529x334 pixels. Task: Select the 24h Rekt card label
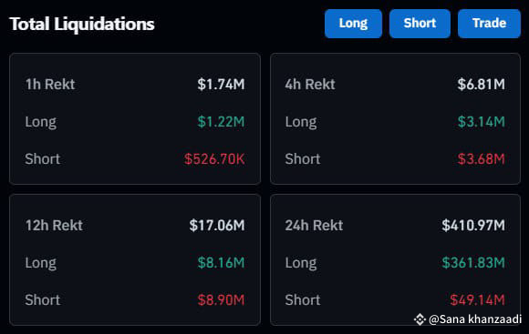314,226
